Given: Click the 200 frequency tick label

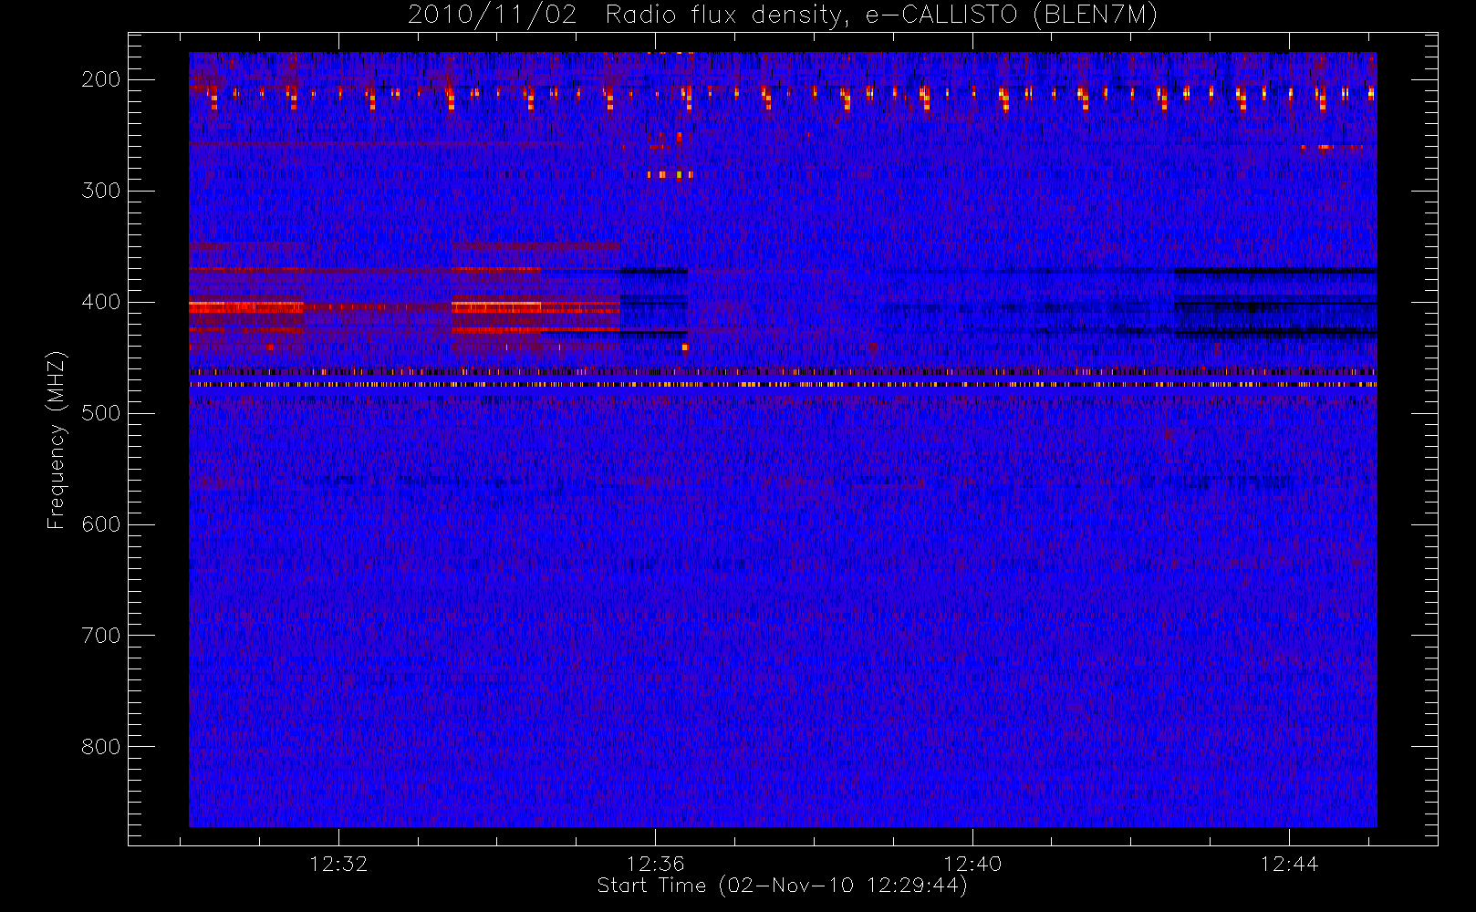Looking at the screenshot, I should tap(100, 79).
